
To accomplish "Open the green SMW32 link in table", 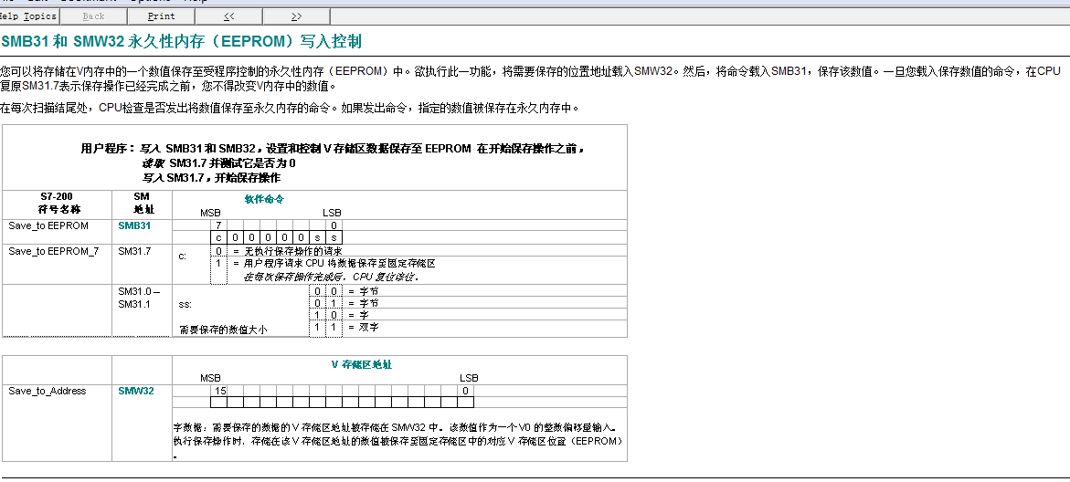I will click(x=136, y=391).
